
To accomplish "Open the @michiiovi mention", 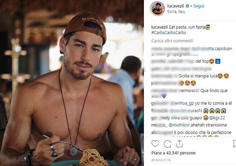I will click(179, 125).
